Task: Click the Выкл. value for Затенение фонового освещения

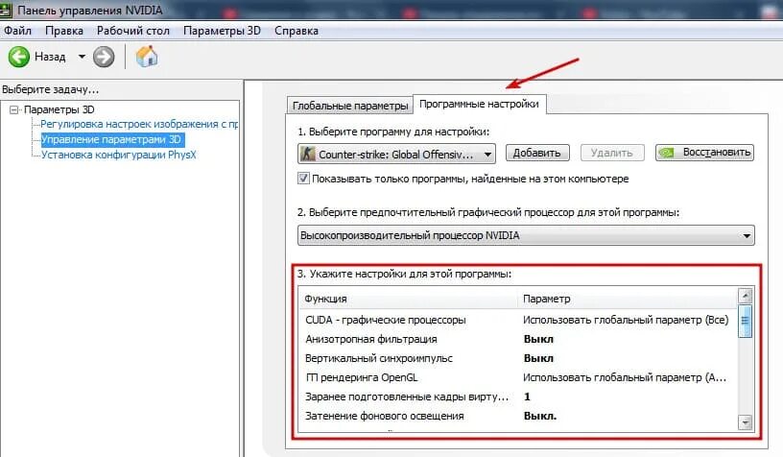Action: coord(540,416)
